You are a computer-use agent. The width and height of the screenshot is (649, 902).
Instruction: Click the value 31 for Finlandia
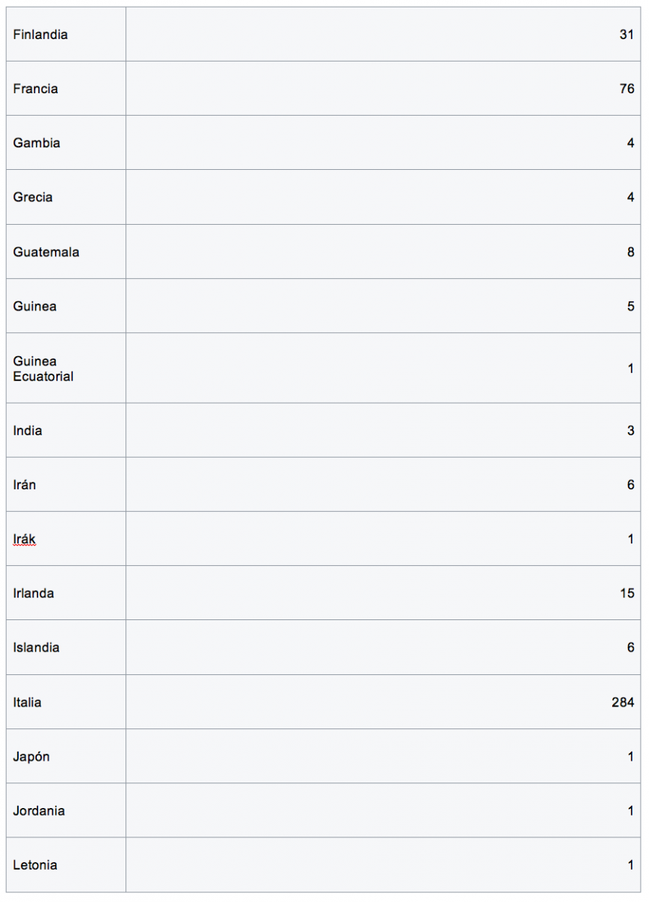pos(626,35)
